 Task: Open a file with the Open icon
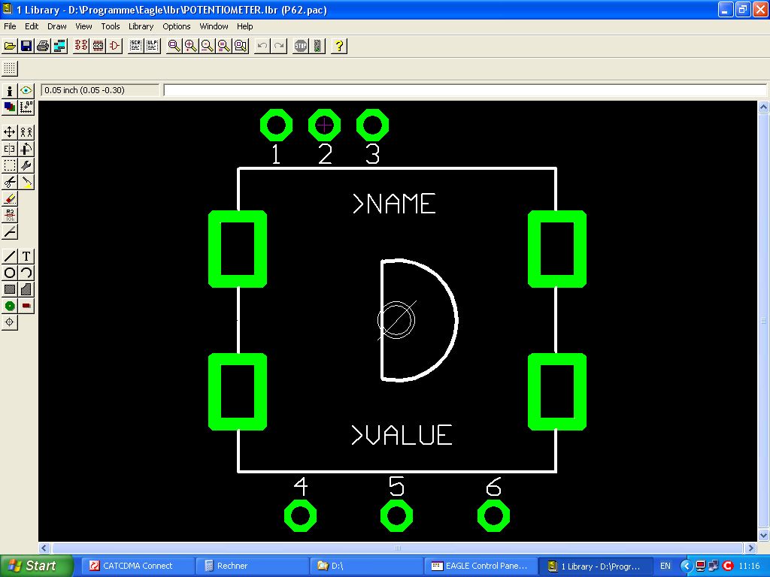[x=9, y=46]
